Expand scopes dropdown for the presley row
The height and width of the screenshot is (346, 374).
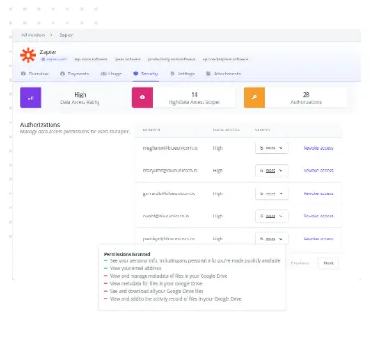272,239
